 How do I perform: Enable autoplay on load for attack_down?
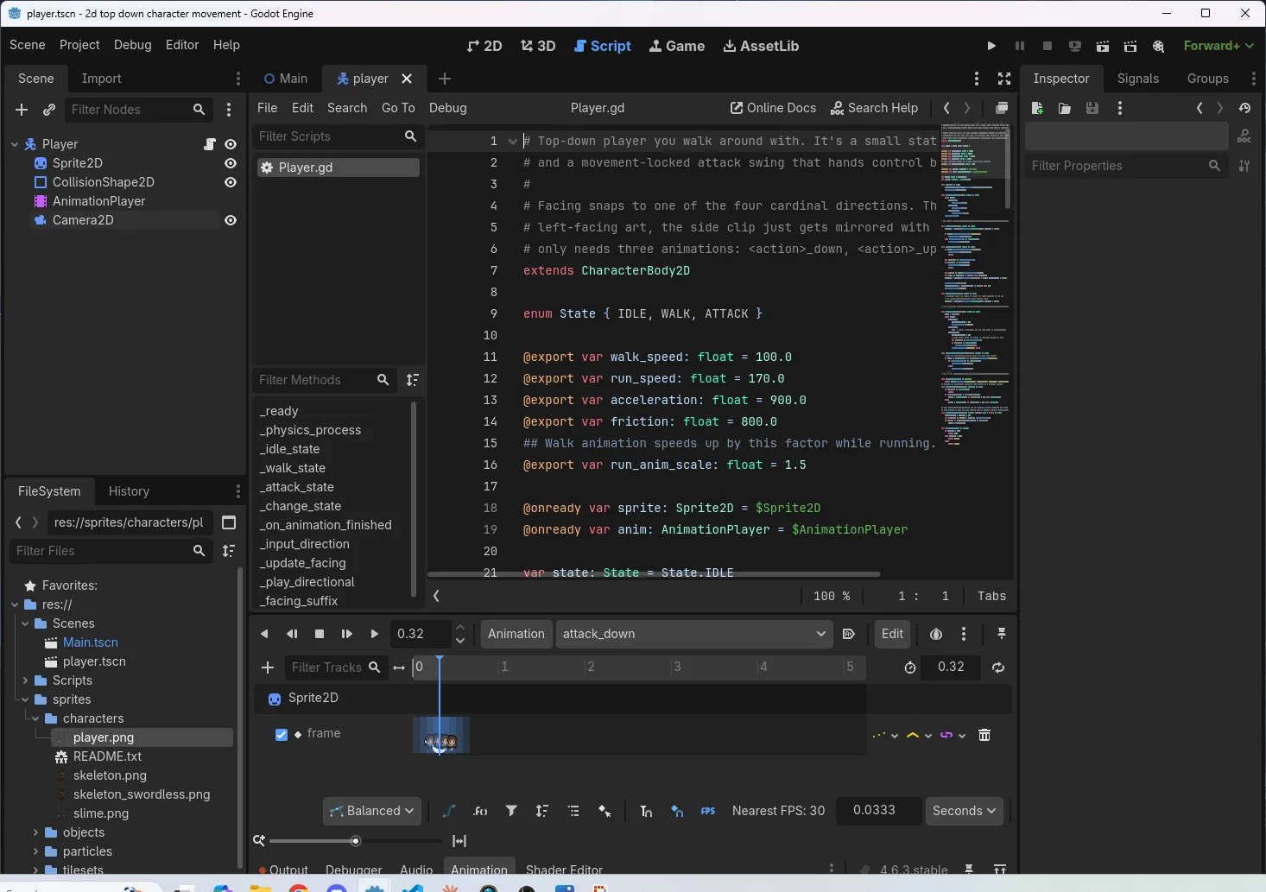[849, 634]
